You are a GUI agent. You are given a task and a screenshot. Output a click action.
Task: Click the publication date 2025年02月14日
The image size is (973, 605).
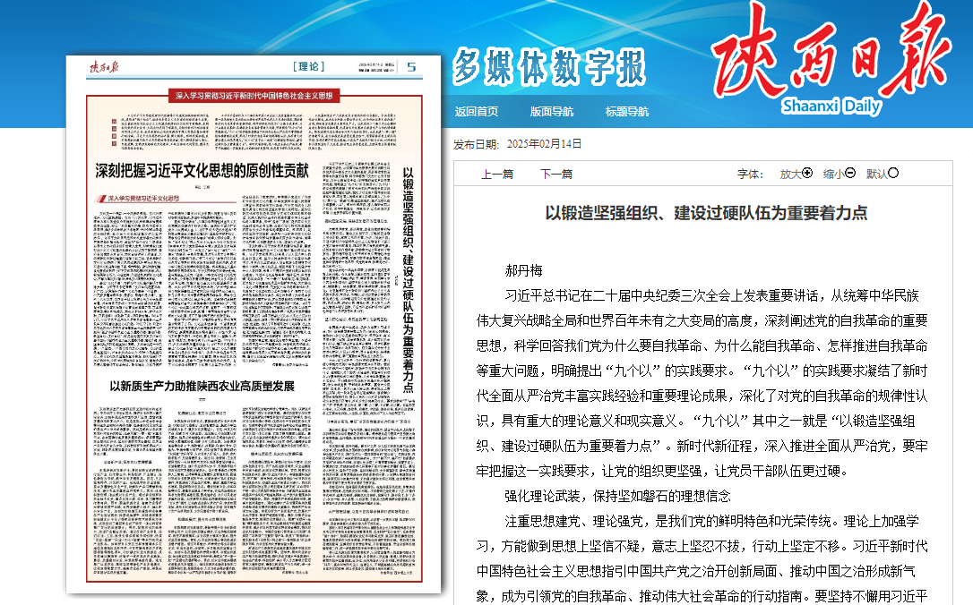tap(544, 143)
